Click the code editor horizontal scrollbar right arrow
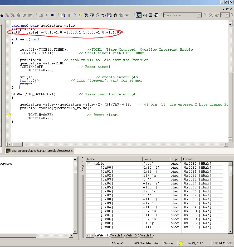 pos(226,144)
